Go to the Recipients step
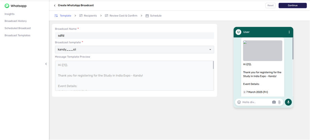Screen dimensions: 310x140 (88, 16)
